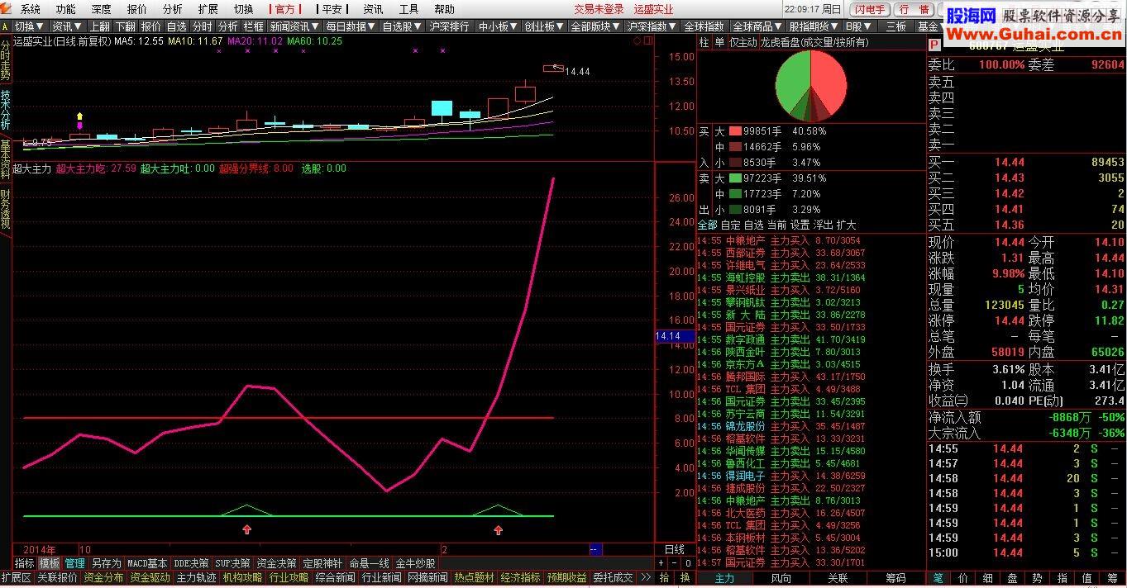Click the 分时 toolbar button

(x=203, y=26)
